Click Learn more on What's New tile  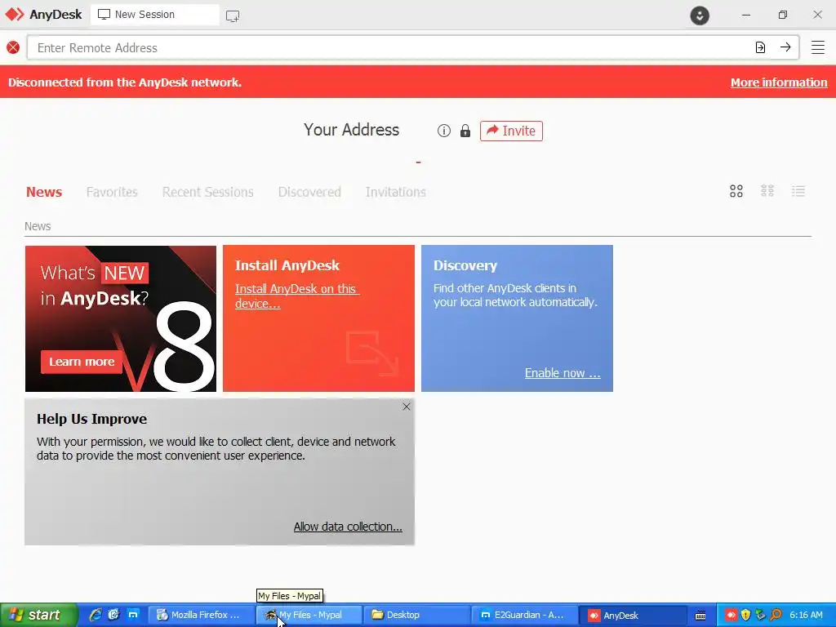click(82, 362)
